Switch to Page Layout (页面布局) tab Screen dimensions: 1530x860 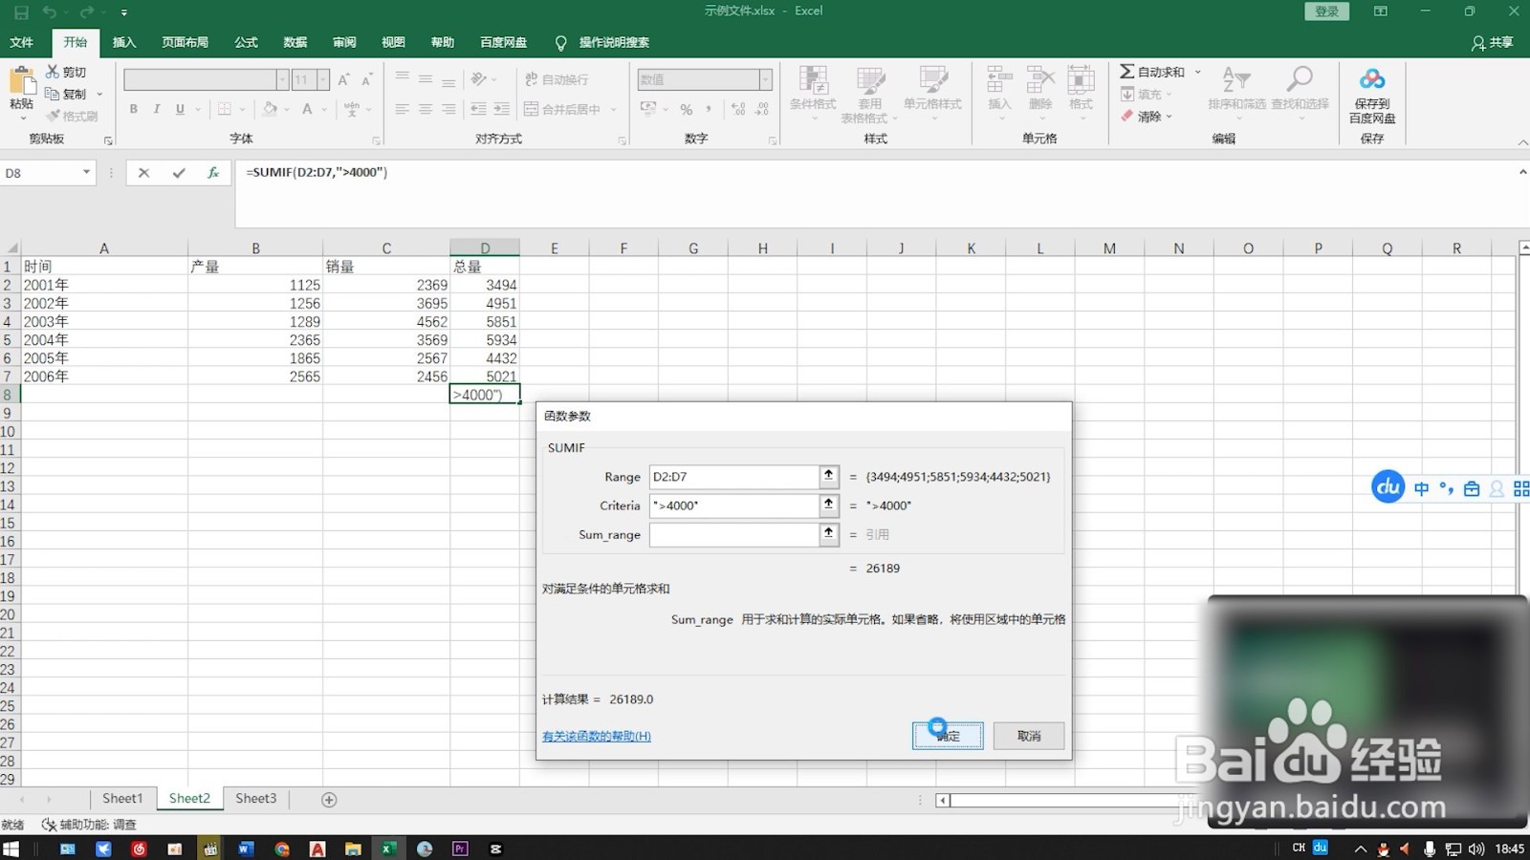point(185,42)
